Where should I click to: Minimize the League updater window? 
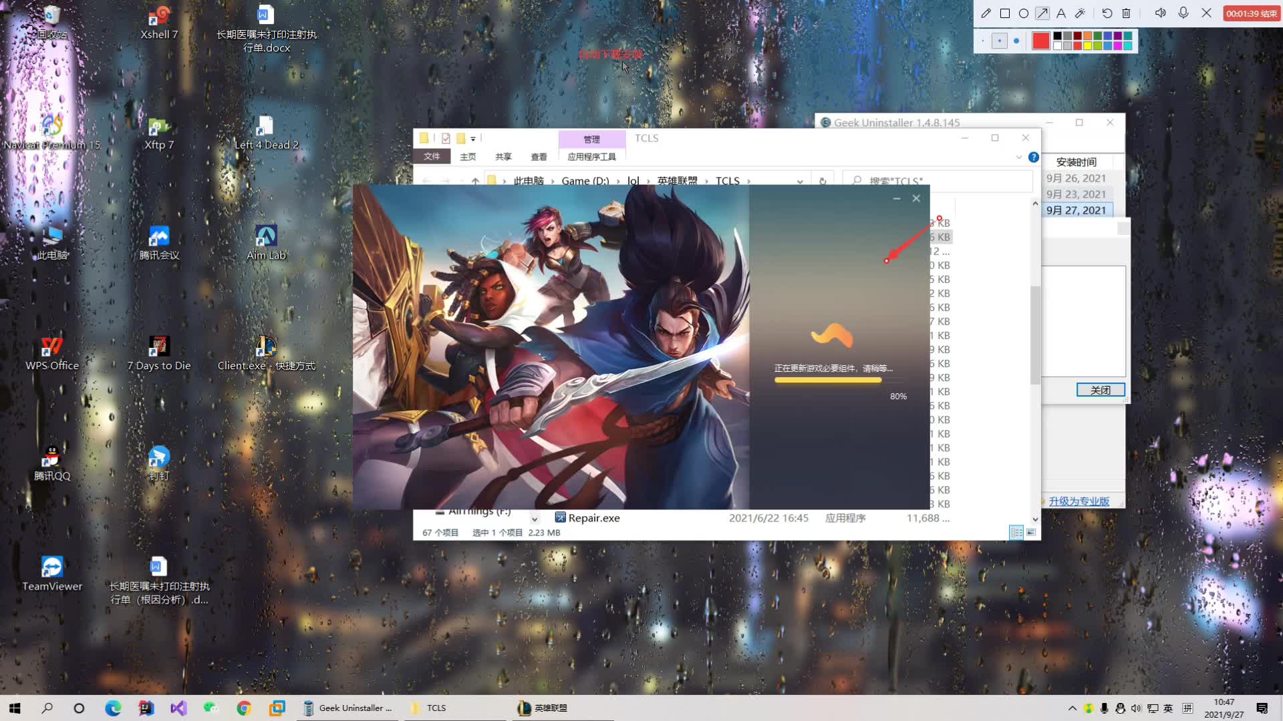coord(897,198)
